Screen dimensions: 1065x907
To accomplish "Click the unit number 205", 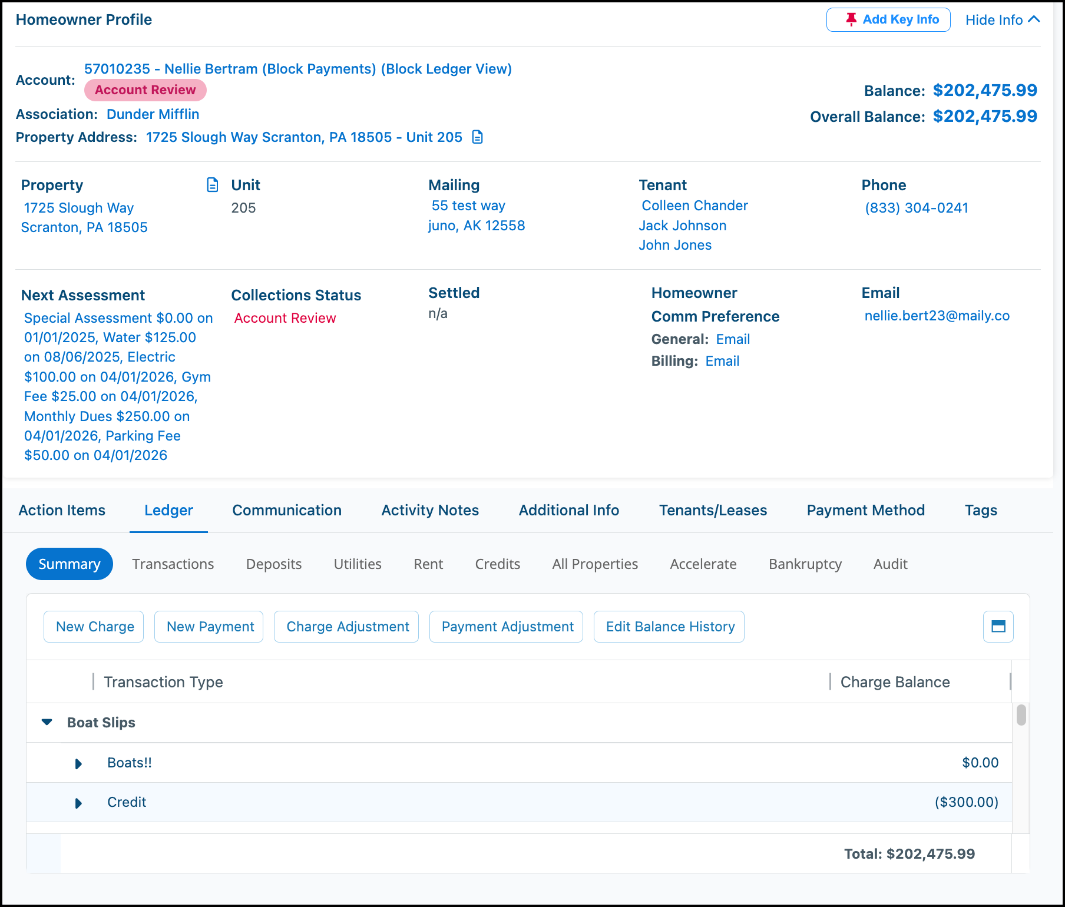I will click(x=243, y=208).
